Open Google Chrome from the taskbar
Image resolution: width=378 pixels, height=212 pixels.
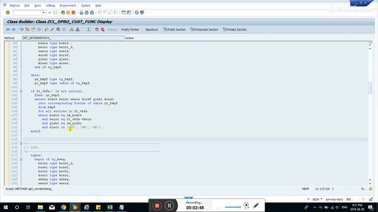[63, 207]
